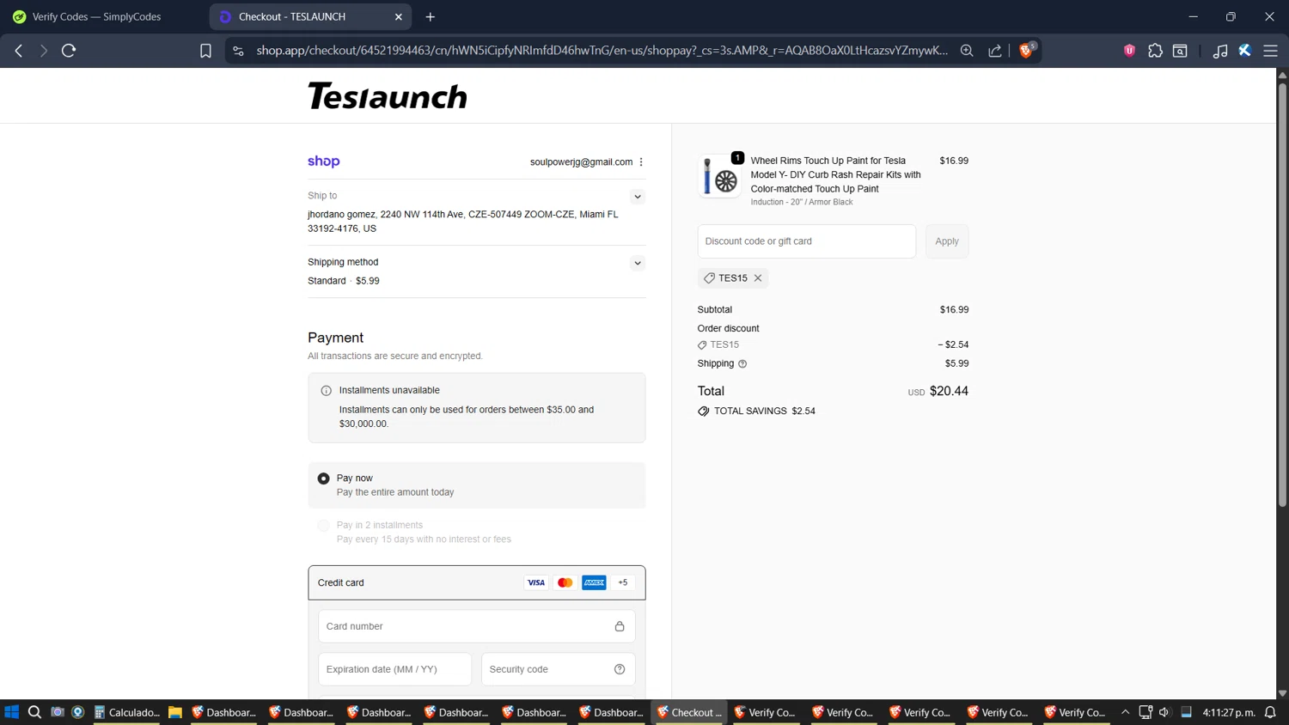Screen dimensions: 1289x725
Task: Click in the Security code field
Action: 558,669
